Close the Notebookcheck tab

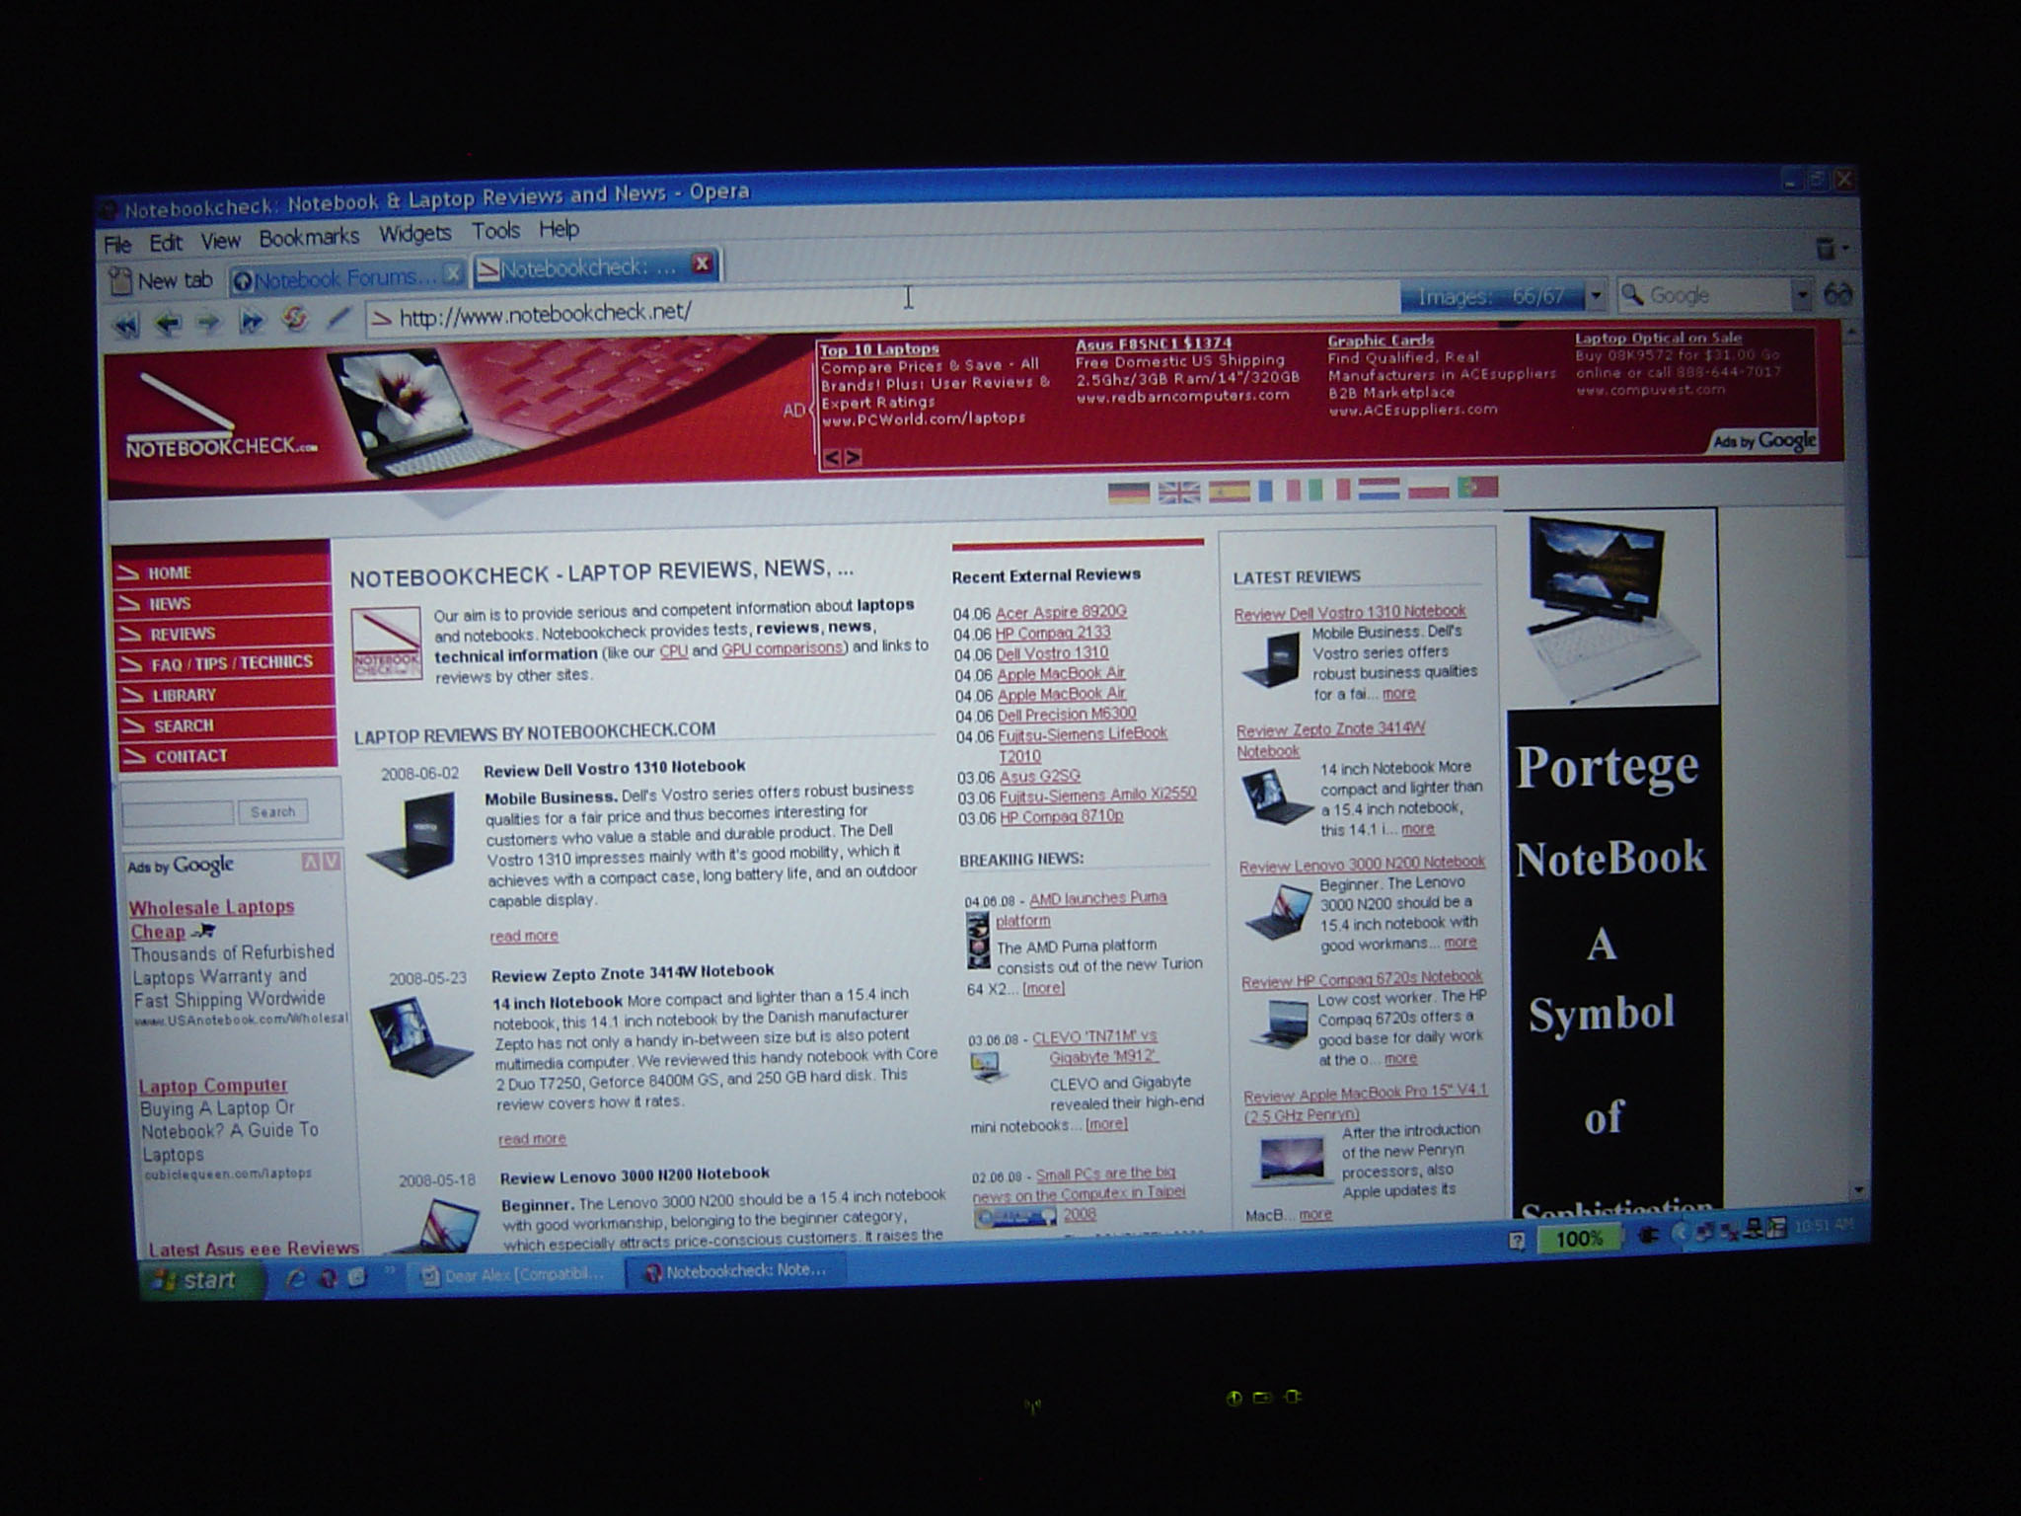(702, 264)
